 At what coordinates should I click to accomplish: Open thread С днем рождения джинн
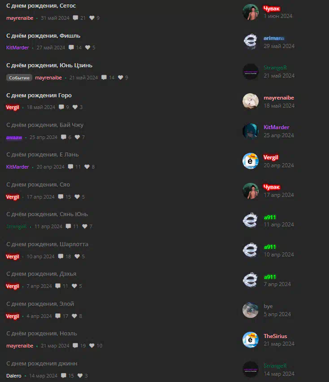click(42, 363)
